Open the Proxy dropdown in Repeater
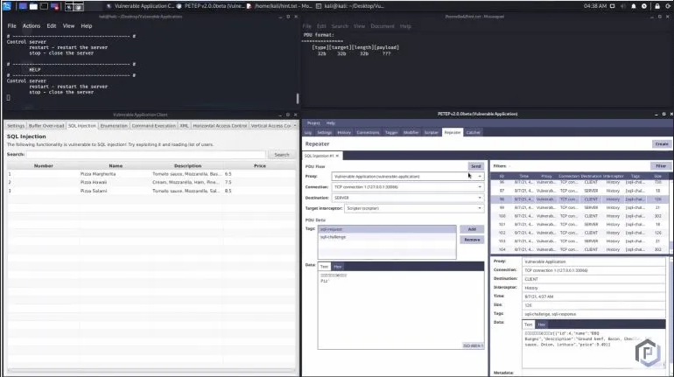Screen dimensions: 674x377 pyautogui.click(x=408, y=177)
